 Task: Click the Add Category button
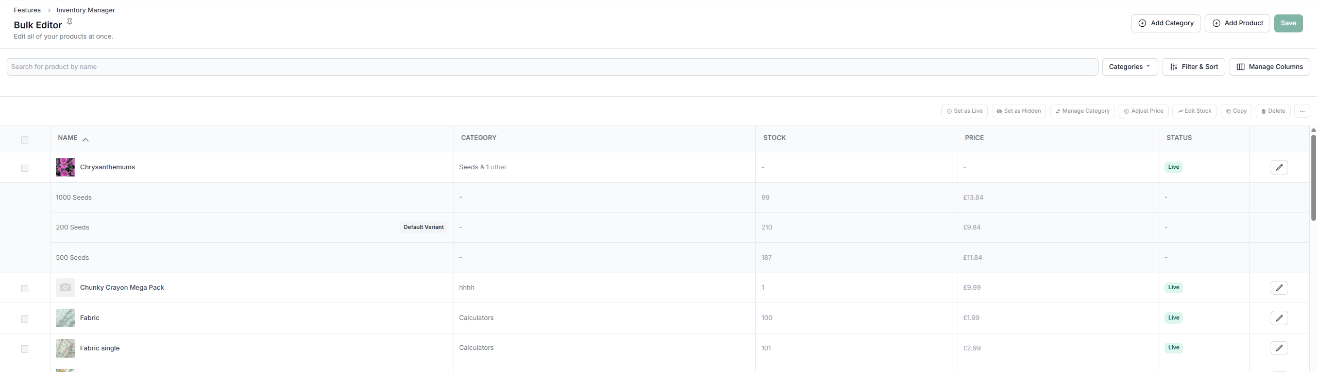[1166, 23]
